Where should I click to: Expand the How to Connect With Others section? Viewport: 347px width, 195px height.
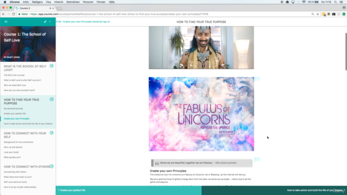(x=27, y=167)
